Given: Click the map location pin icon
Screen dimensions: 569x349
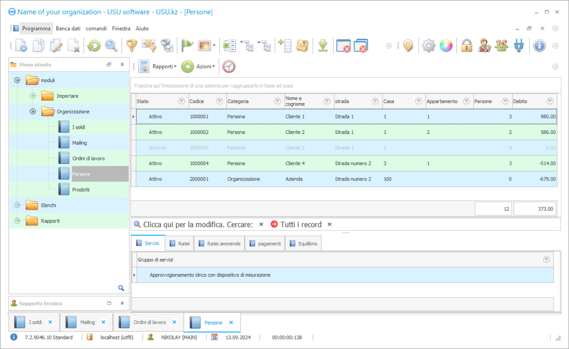Looking at the screenshot, I should click(408, 46).
